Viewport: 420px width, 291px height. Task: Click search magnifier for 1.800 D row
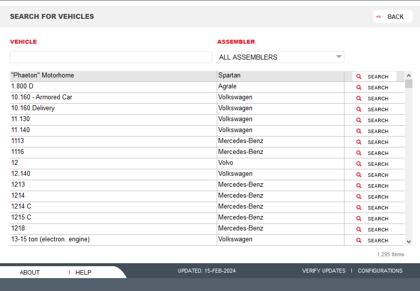coord(359,87)
